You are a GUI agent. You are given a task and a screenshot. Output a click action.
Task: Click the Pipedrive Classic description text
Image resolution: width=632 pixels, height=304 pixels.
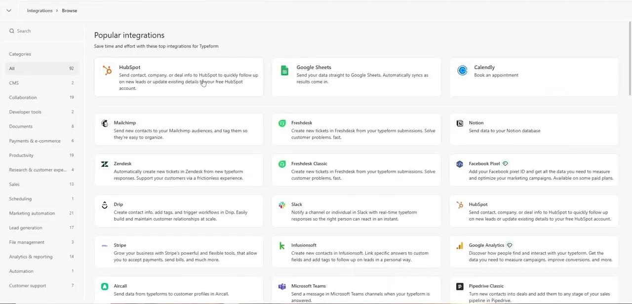[x=539, y=297]
